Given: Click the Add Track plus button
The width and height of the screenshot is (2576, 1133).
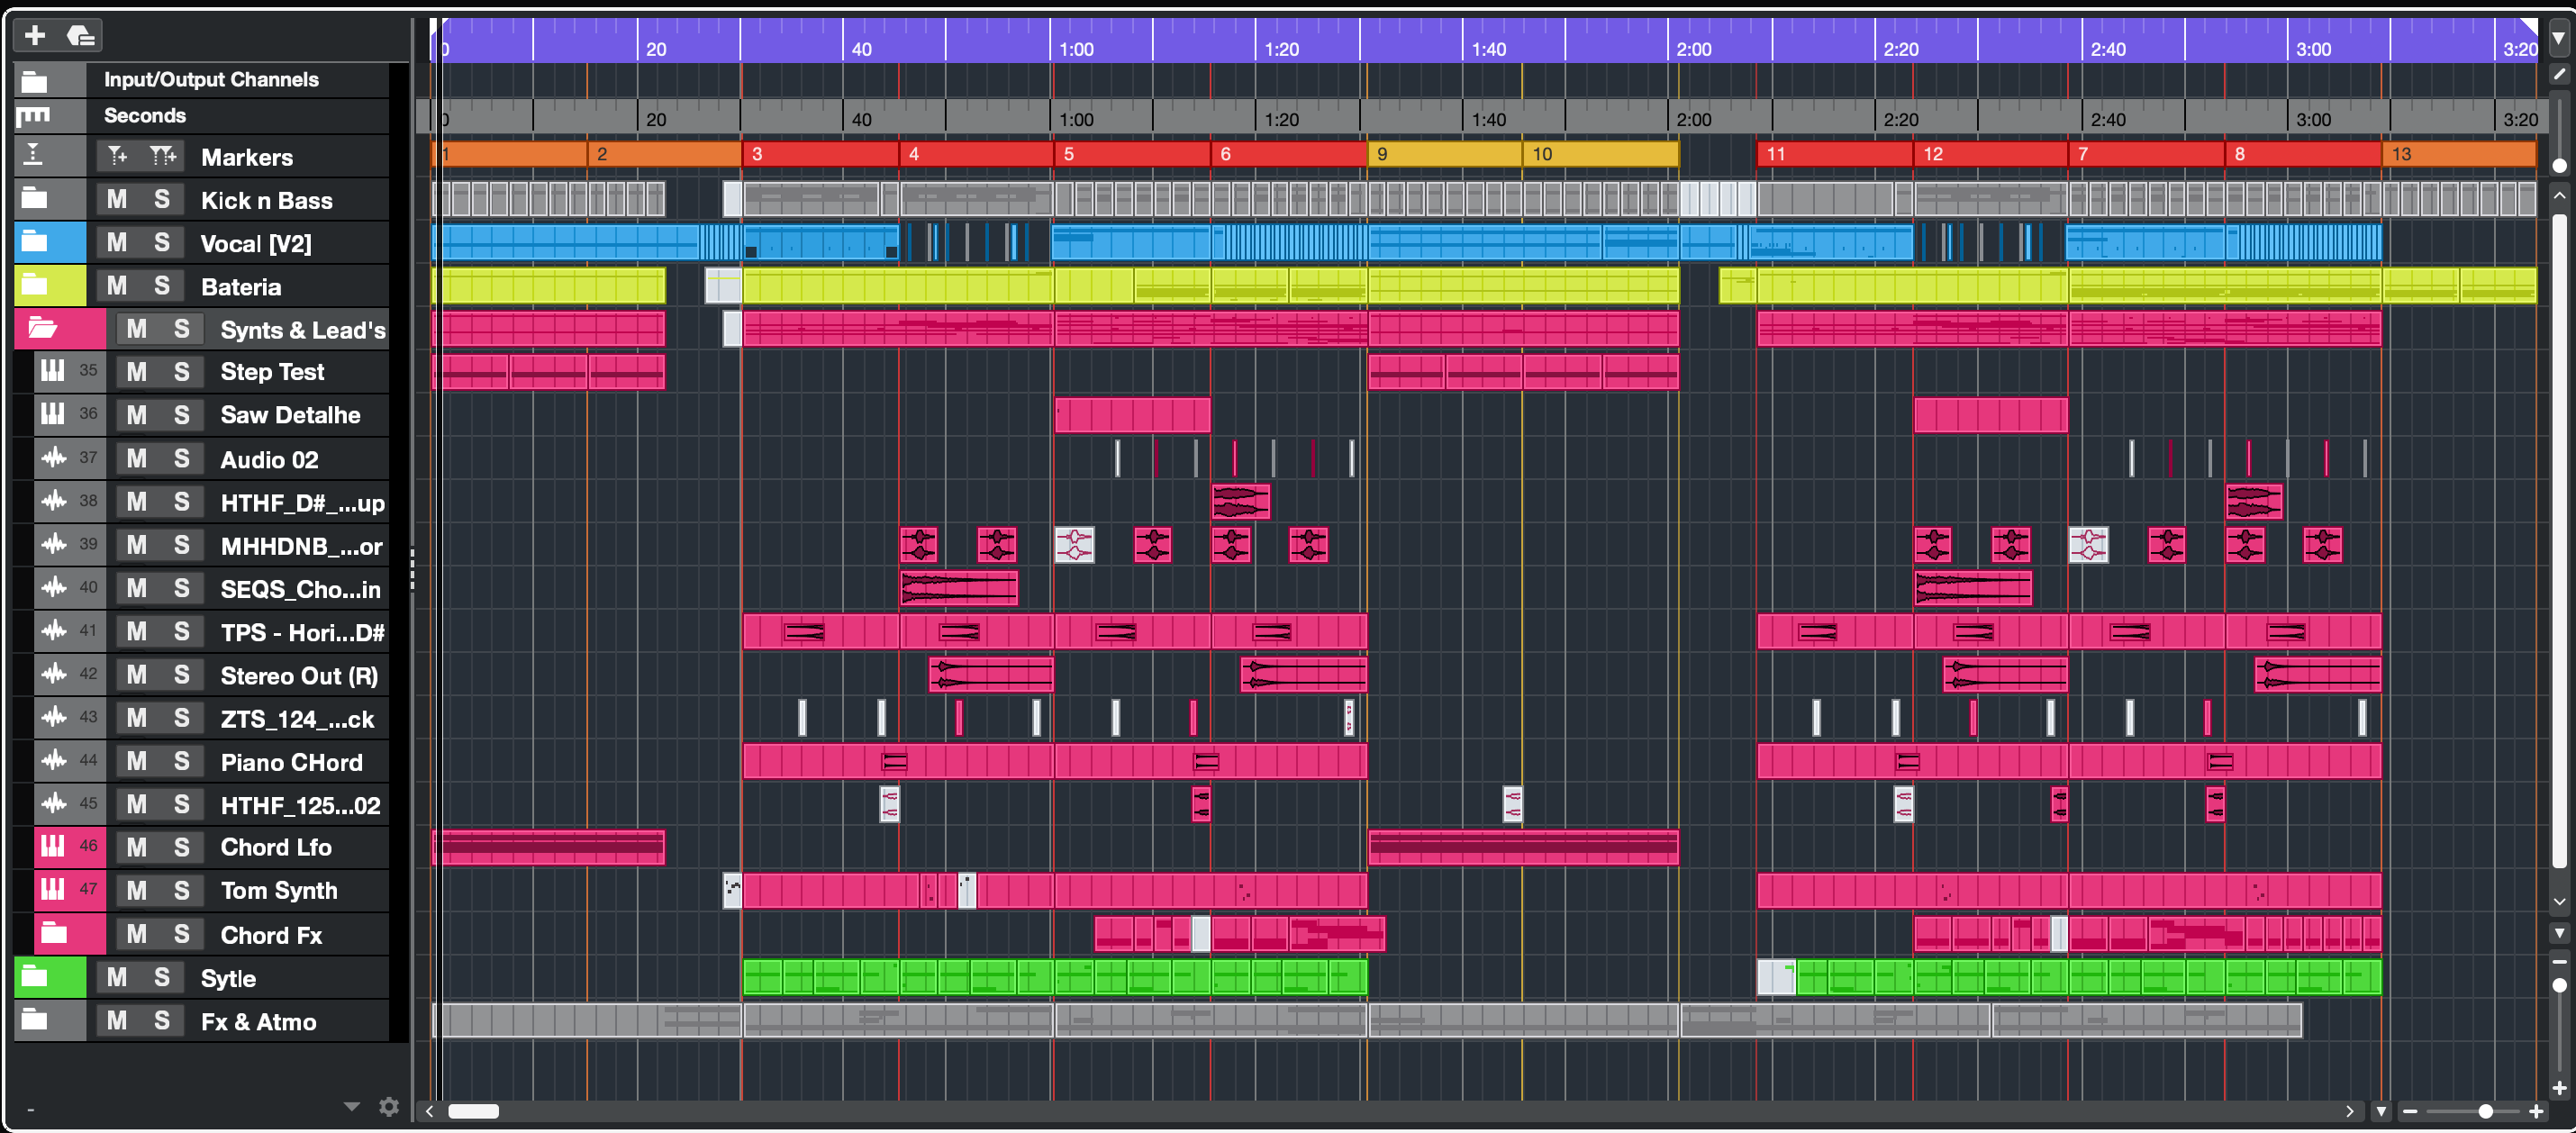Looking at the screenshot, I should [35, 36].
